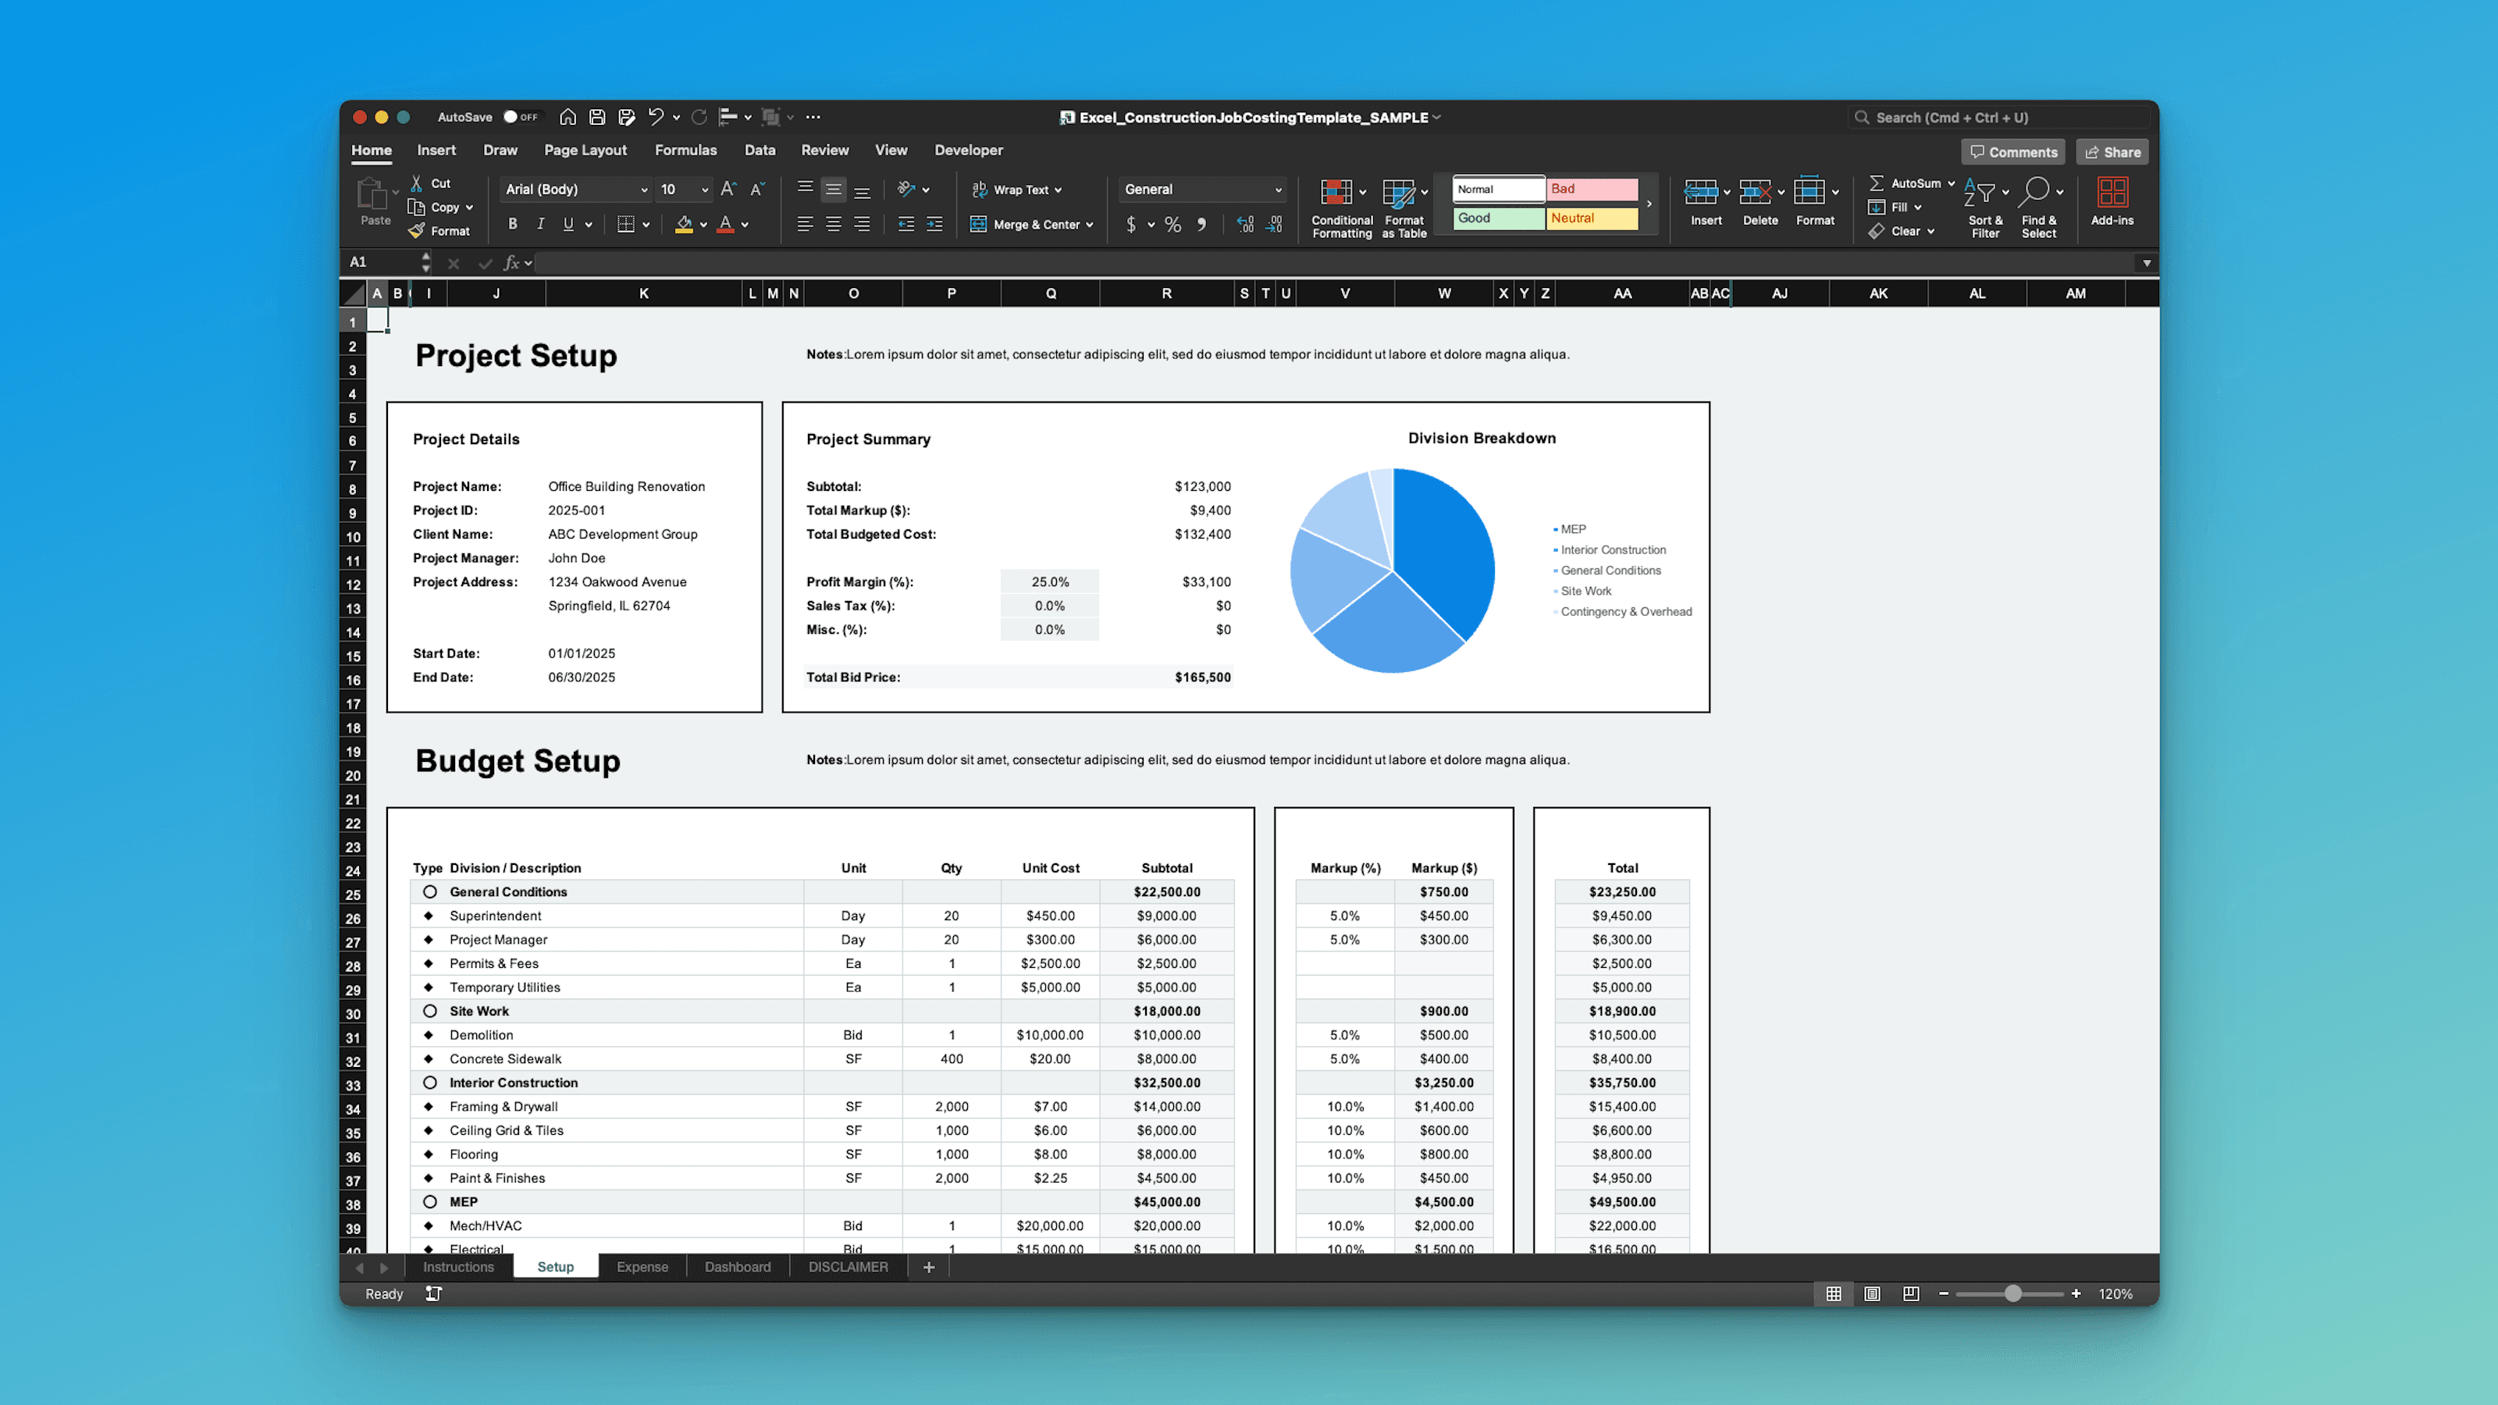The image size is (2498, 1405).
Task: Open the Dashboard sheet tab
Action: pos(738,1266)
